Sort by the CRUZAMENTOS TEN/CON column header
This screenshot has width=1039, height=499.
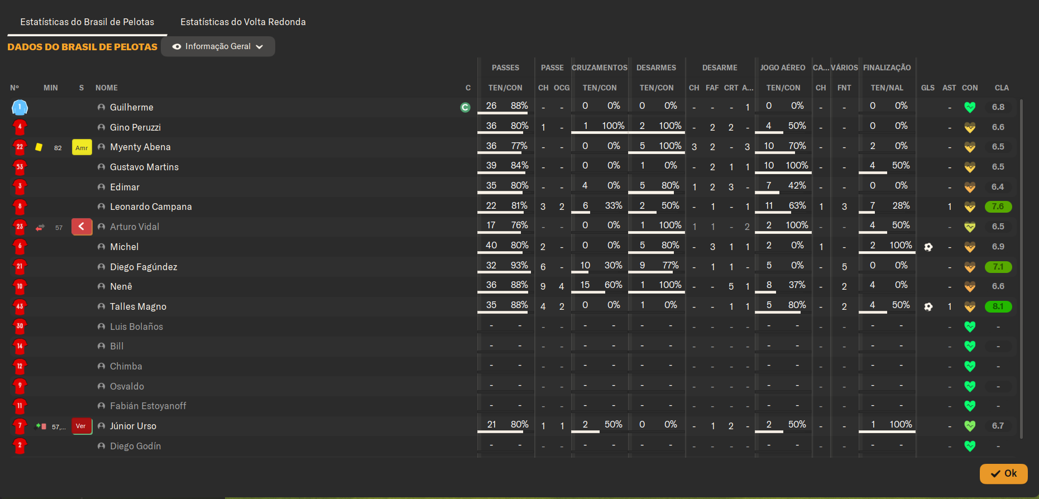600,88
